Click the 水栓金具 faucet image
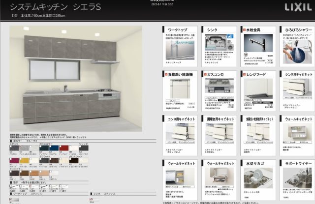315x204 pixels. (x=257, y=47)
